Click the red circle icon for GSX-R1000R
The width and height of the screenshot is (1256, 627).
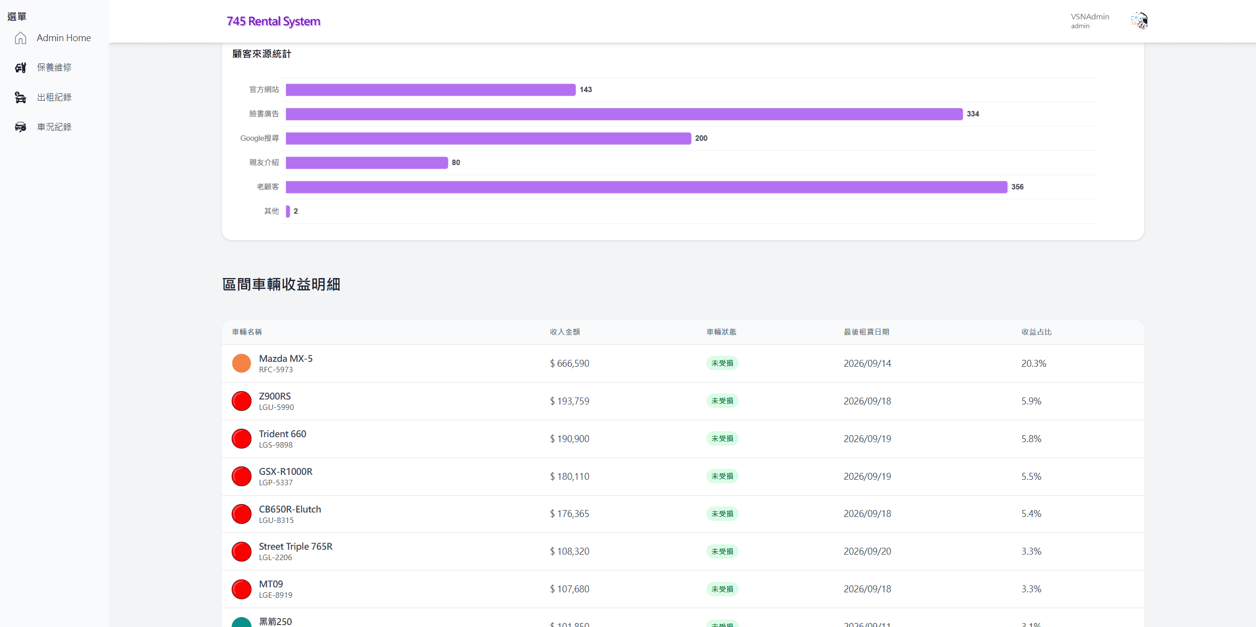point(242,476)
